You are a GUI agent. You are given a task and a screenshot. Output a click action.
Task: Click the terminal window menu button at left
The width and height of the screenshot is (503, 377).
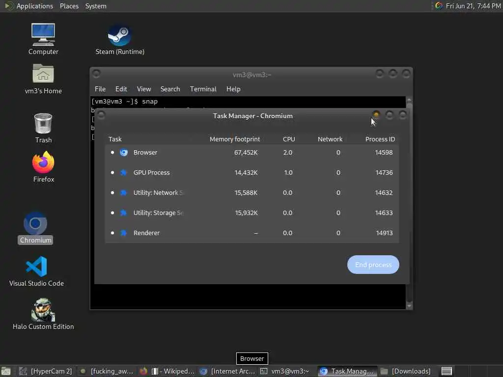96,74
